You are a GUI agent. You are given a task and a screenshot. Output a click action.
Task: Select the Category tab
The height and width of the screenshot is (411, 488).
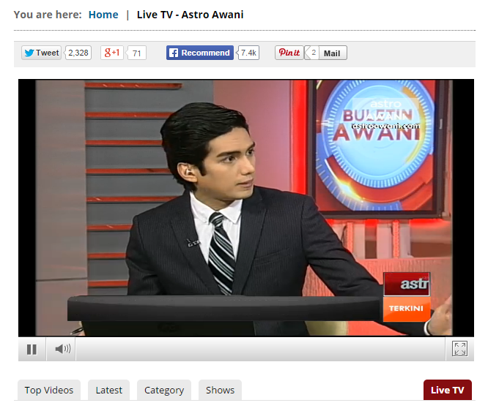click(x=164, y=390)
